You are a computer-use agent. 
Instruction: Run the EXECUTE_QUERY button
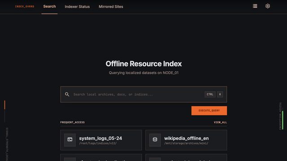coord(209,110)
